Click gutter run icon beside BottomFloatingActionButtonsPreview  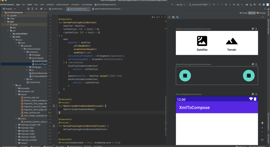[x=54, y=126]
